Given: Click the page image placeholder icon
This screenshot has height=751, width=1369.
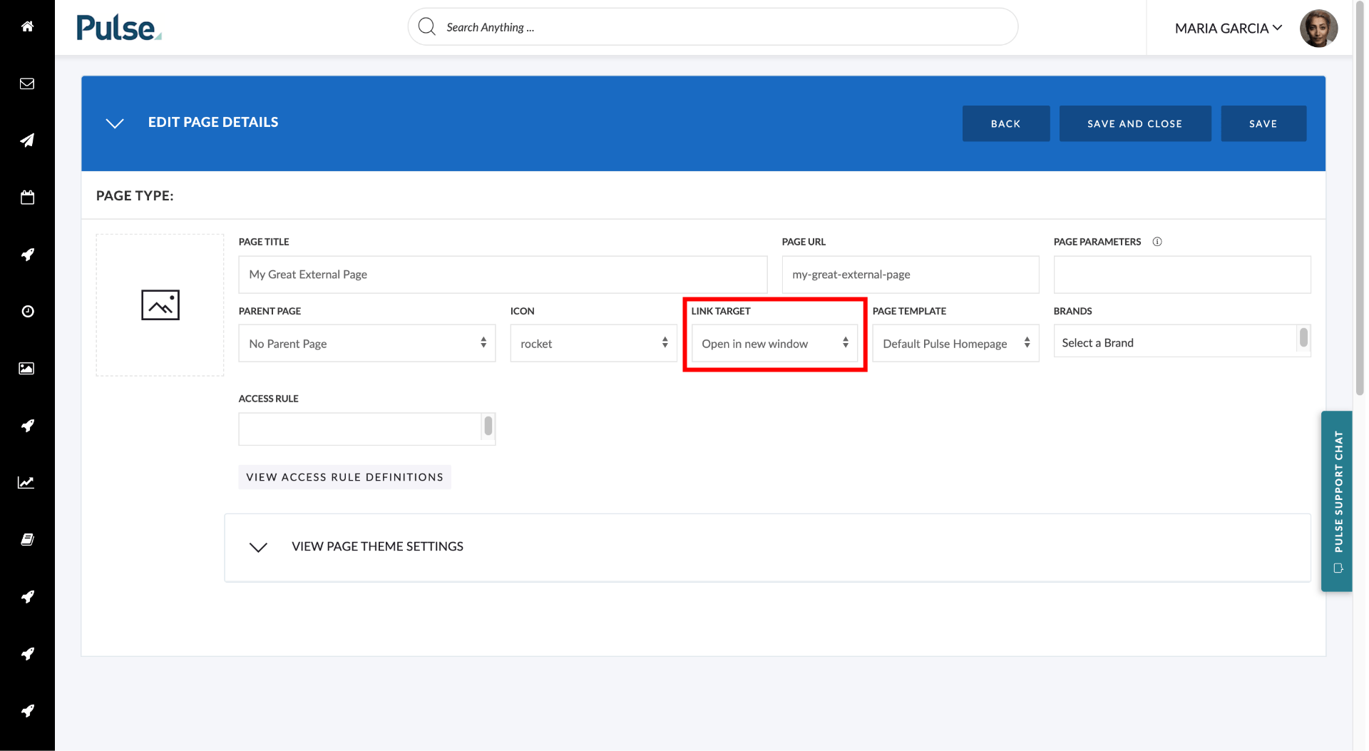Looking at the screenshot, I should point(160,305).
